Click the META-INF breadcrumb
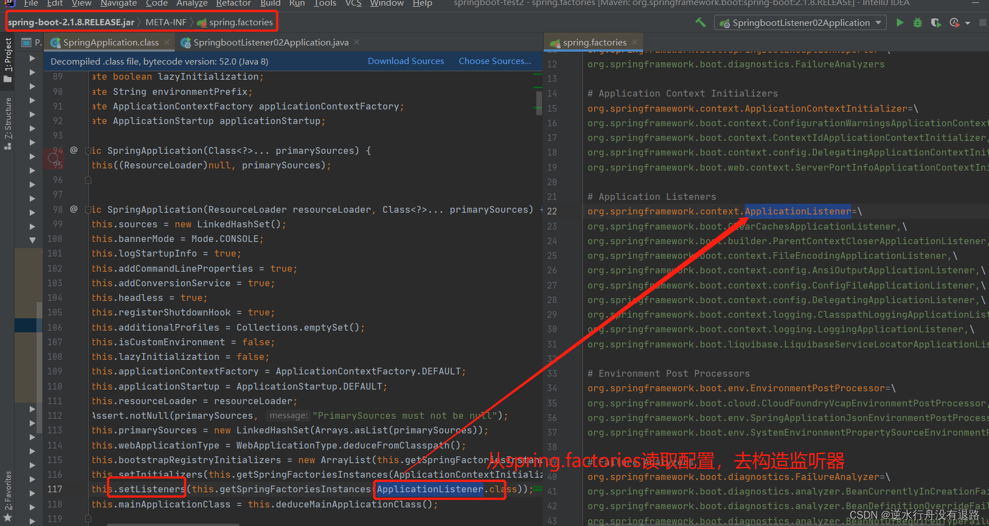Image resolution: width=989 pixels, height=526 pixels. 166,22
